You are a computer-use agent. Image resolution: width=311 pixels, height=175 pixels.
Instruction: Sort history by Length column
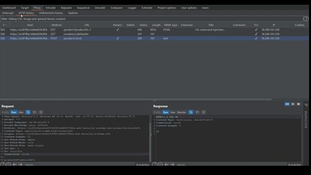(x=156, y=25)
